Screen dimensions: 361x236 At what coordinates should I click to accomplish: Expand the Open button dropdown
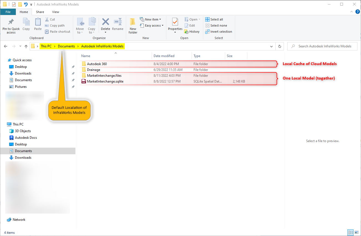(199, 19)
